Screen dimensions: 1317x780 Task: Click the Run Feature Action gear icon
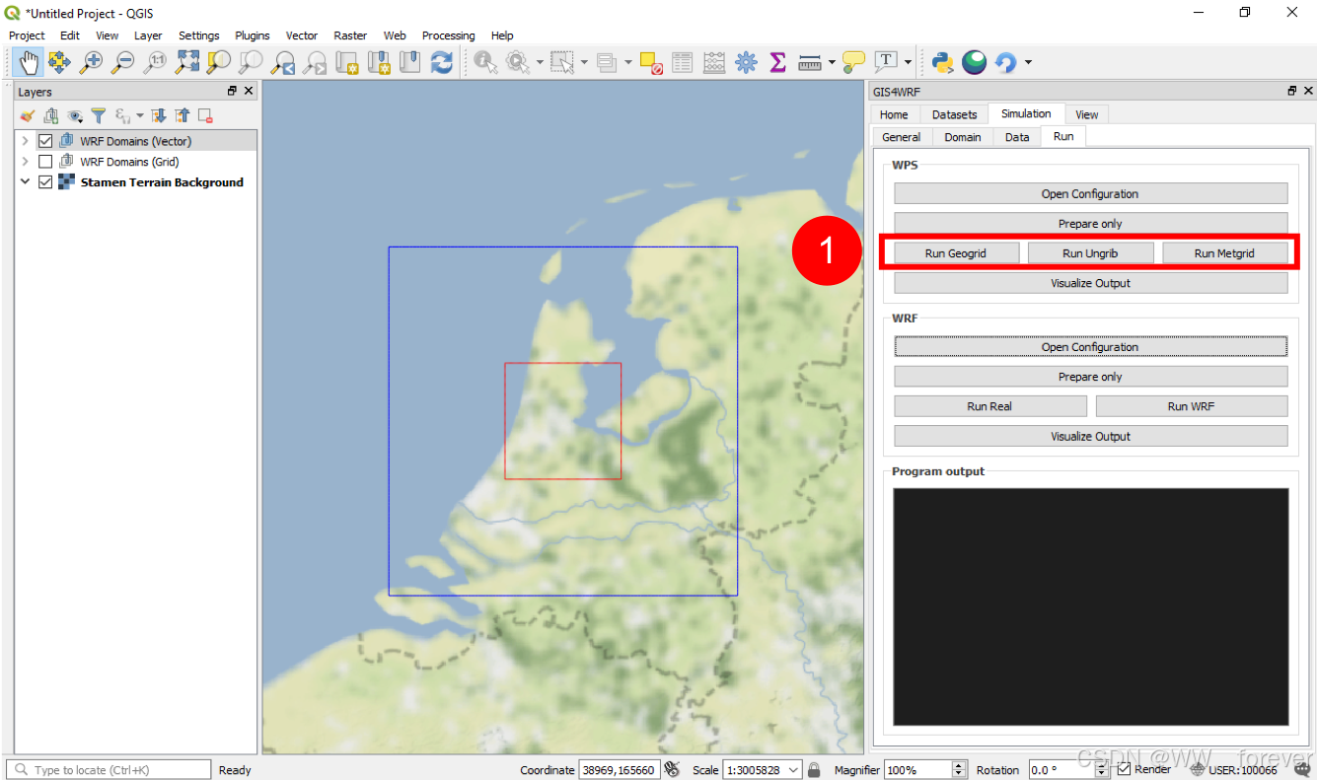517,62
